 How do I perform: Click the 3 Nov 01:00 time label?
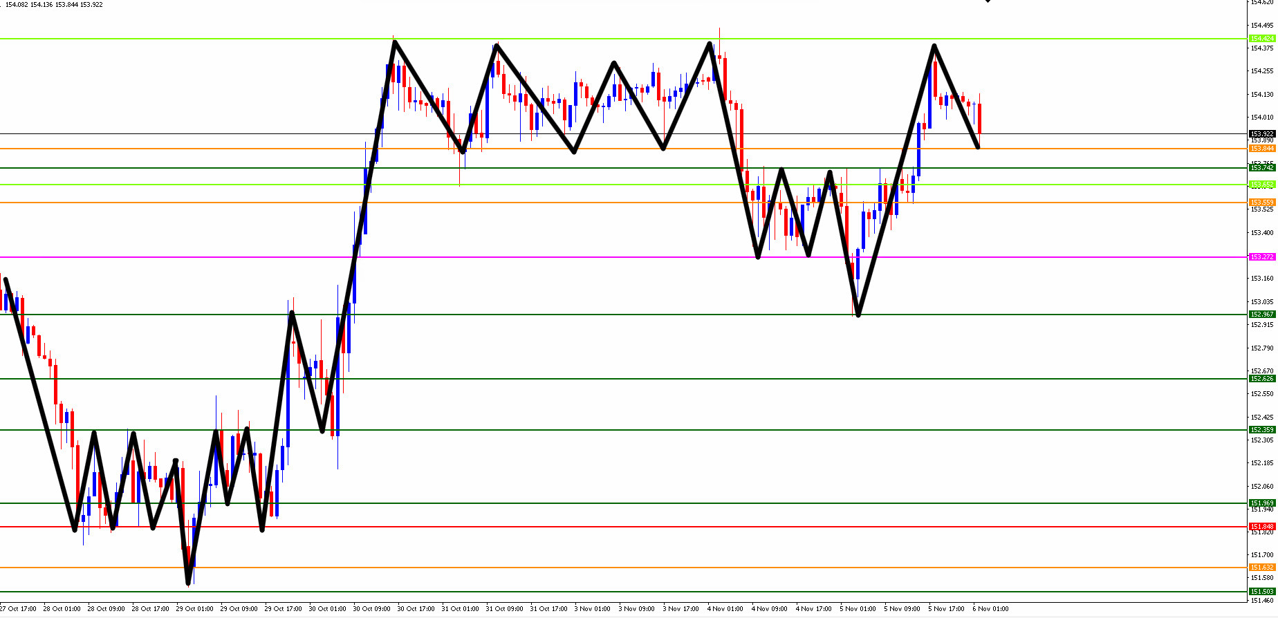[592, 609]
